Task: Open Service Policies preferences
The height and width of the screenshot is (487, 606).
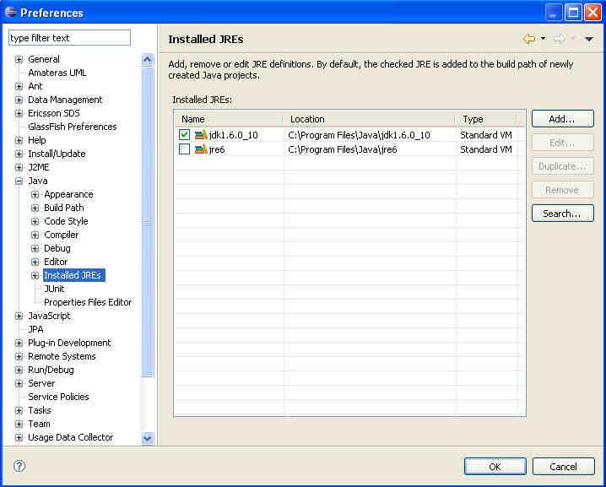Action: [58, 397]
